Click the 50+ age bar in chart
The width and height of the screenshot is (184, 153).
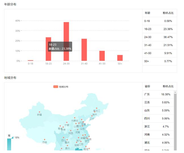(120, 58)
